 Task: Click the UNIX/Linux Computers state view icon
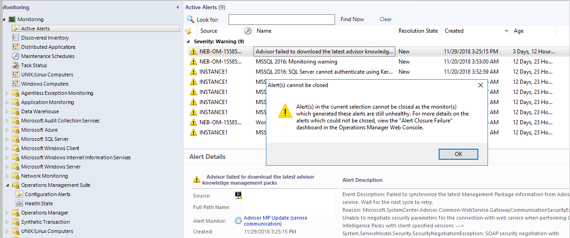[x=16, y=75]
